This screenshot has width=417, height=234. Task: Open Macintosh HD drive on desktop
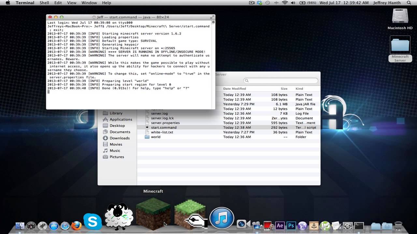click(x=400, y=19)
